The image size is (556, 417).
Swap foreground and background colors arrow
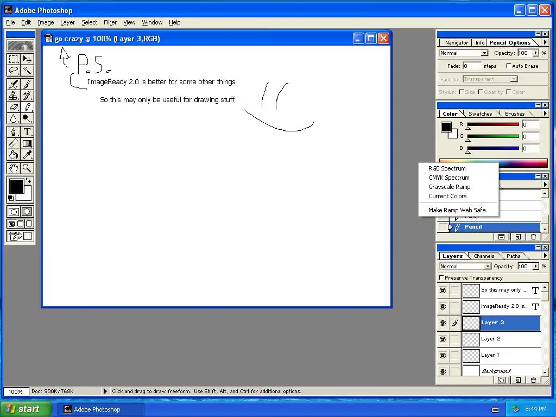(28, 180)
